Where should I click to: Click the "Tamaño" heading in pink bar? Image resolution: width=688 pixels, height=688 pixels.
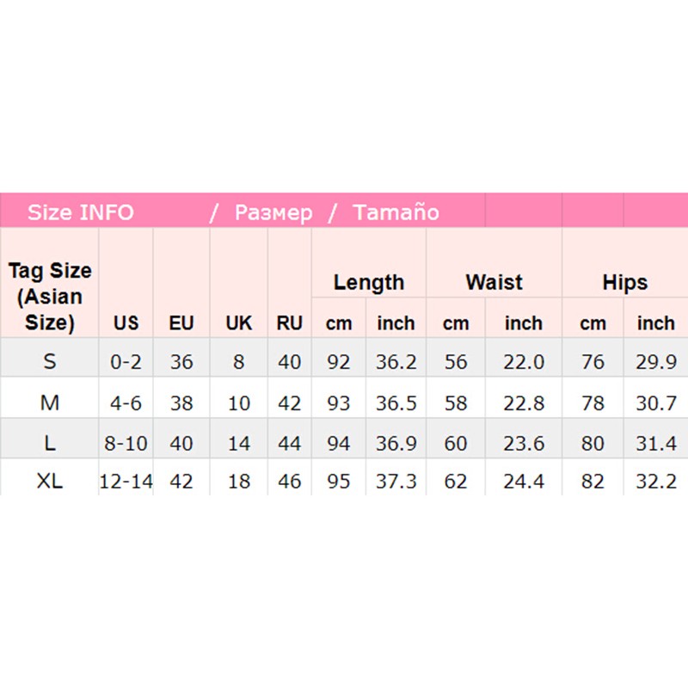[396, 212]
